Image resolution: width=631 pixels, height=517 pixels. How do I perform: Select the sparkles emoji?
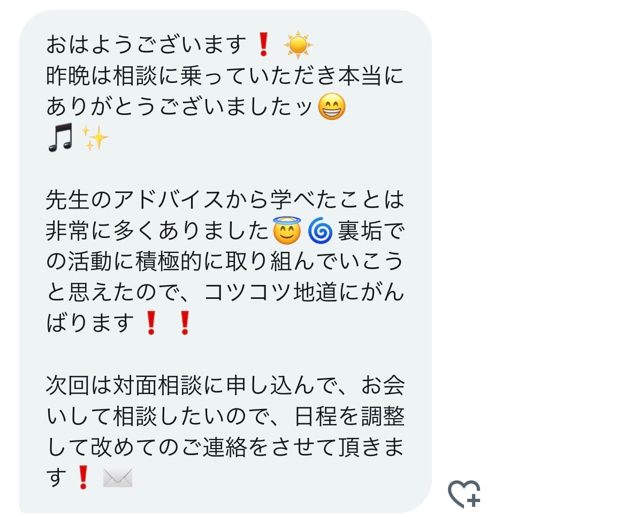tap(95, 137)
